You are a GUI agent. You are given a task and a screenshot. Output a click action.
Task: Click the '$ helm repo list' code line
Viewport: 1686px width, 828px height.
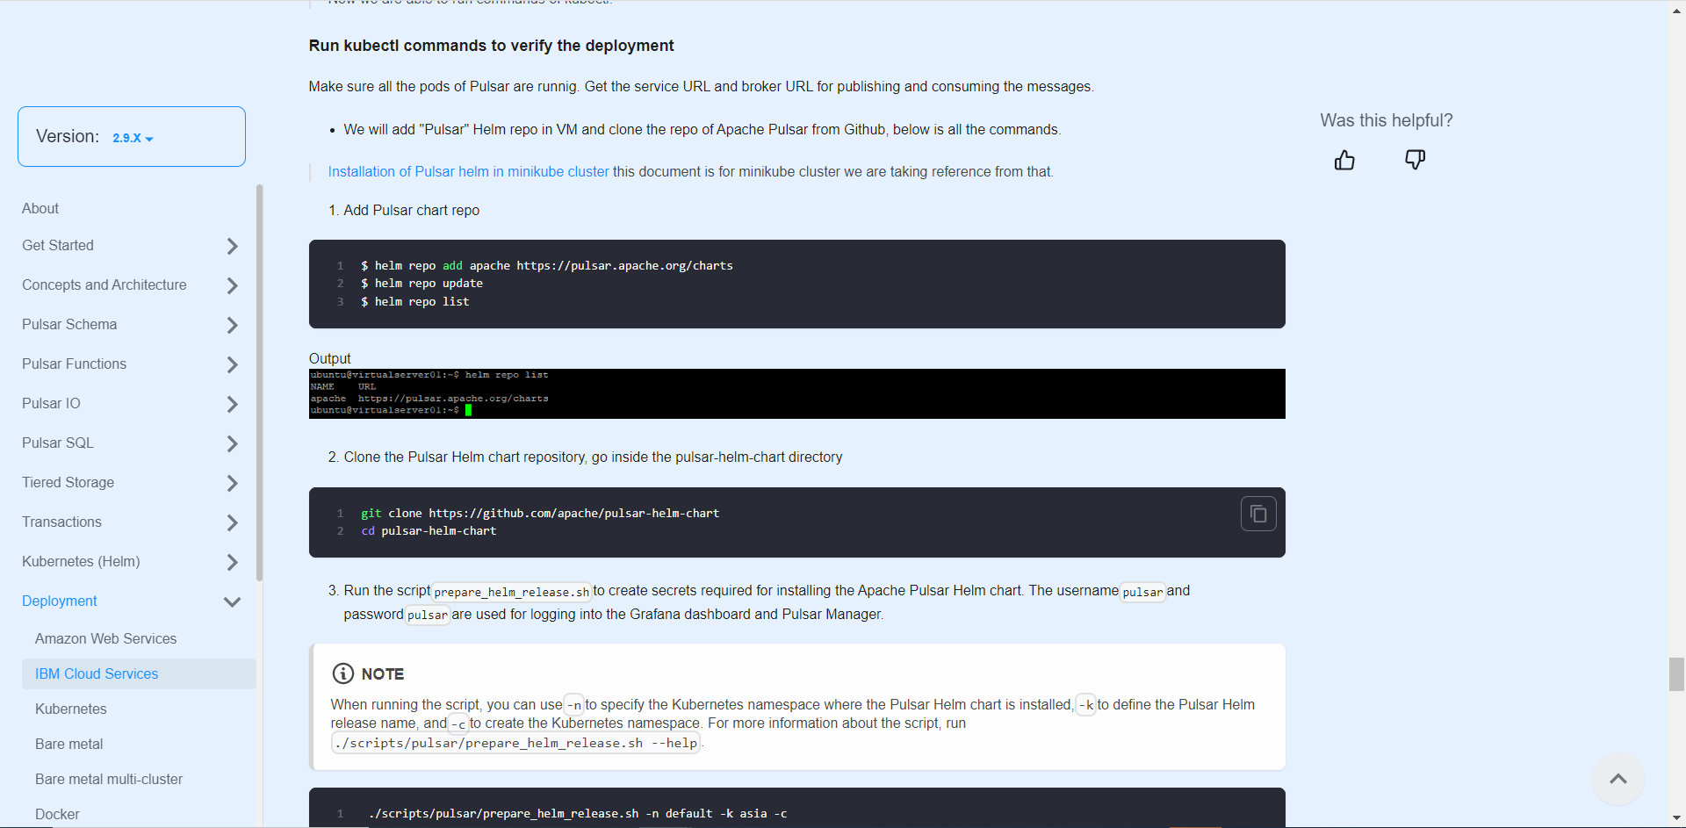[414, 301]
